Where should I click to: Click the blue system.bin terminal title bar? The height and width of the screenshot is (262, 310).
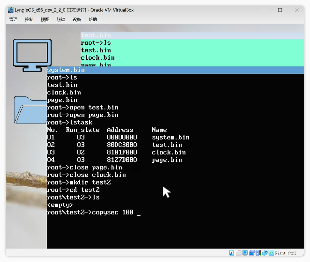[175, 70]
